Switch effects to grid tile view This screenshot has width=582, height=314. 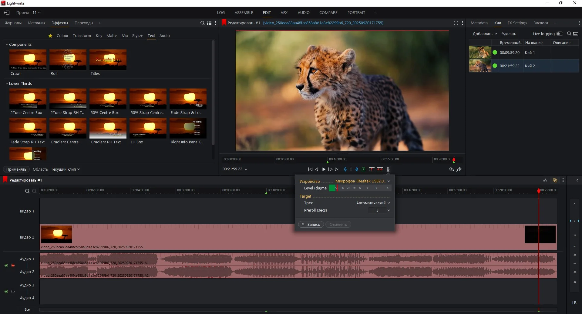(209, 23)
